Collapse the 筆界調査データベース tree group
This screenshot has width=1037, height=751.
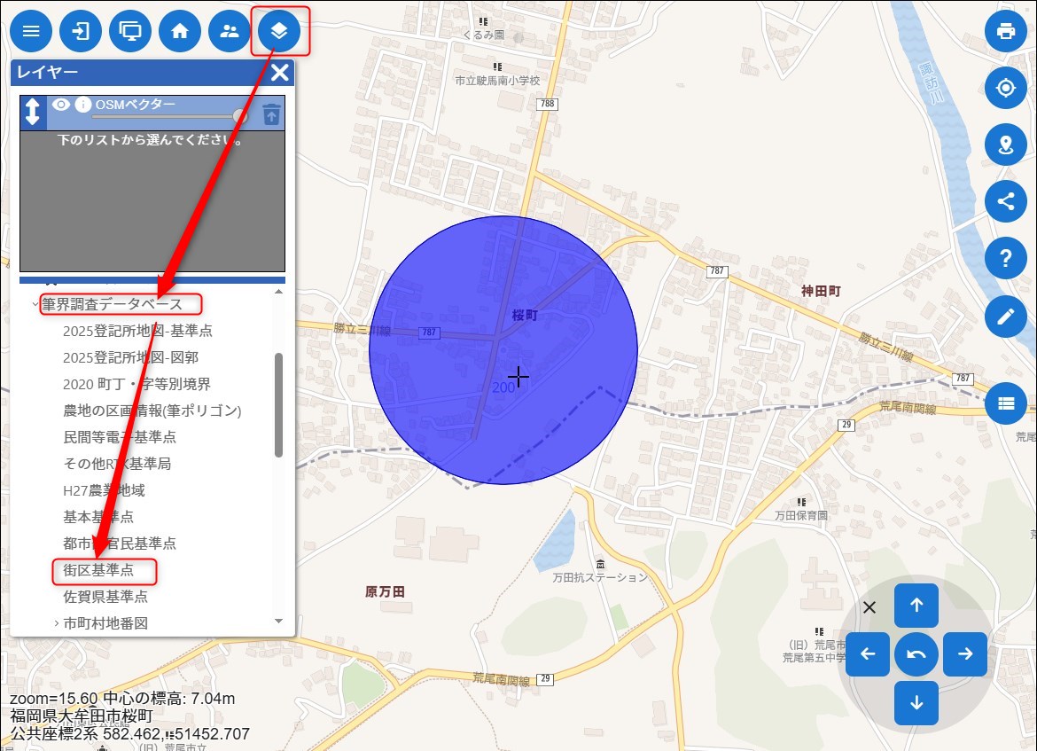click(x=35, y=304)
